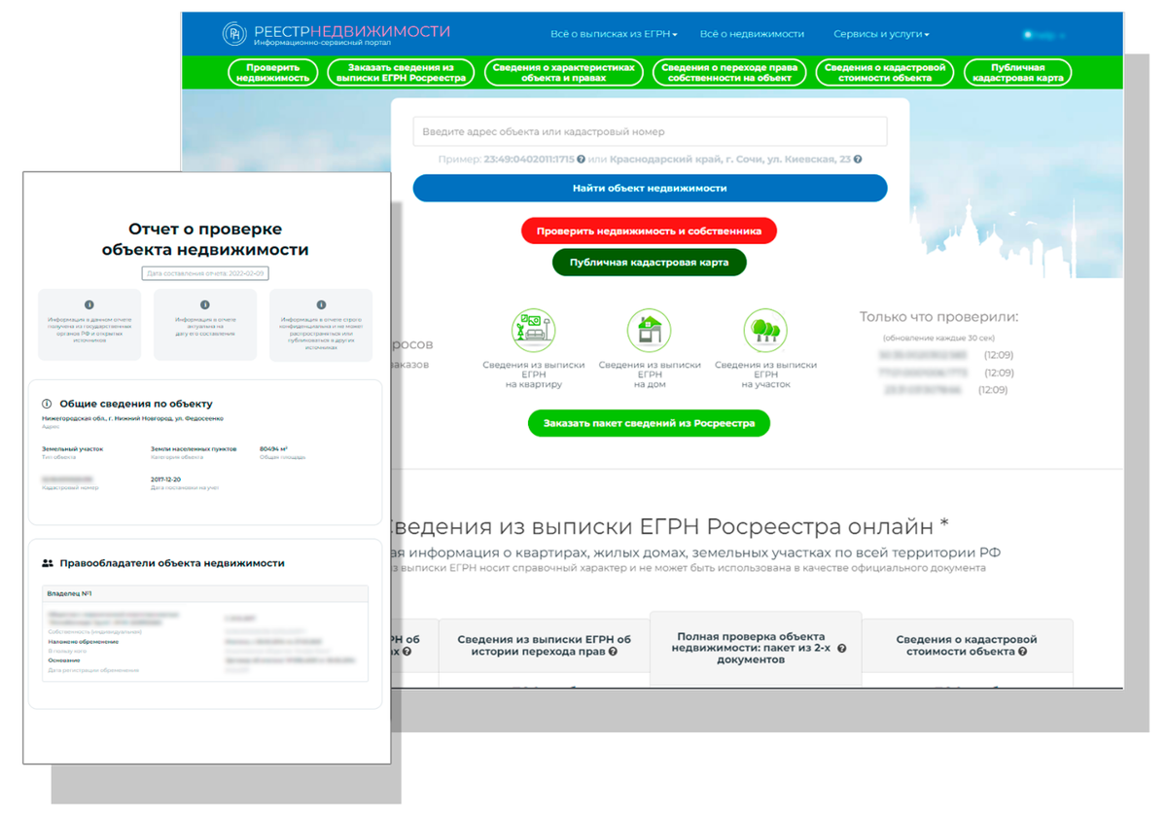Click info icon on report's актуальна card

[205, 305]
